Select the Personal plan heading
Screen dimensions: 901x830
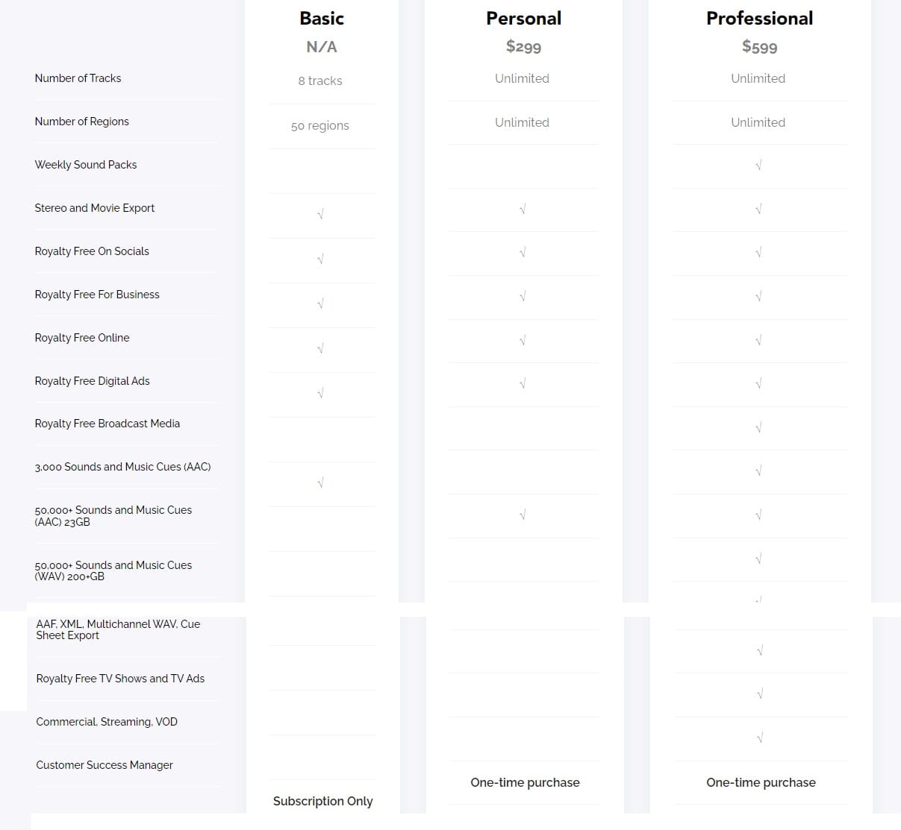click(x=523, y=19)
